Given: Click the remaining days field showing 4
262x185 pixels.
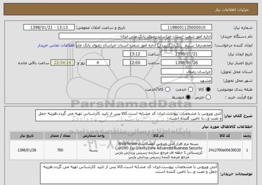Looking at the screenshot, I should click(98, 63).
